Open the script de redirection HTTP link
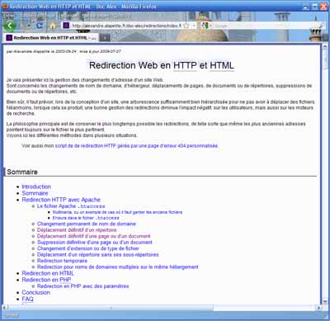Screen dimensions: 330x321 136,146
